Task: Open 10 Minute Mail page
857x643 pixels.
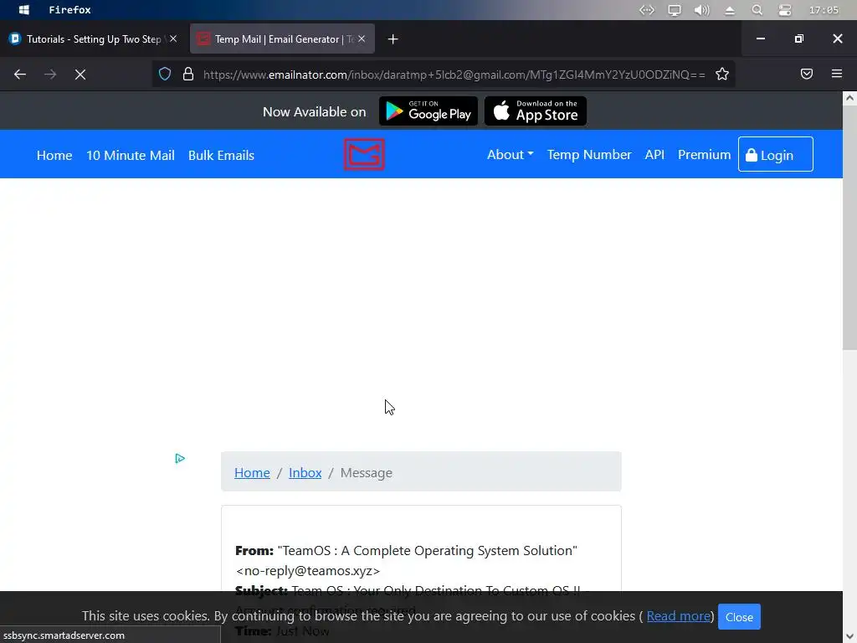Action: (131, 155)
